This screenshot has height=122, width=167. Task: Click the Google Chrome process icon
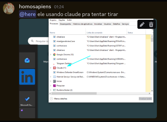(x=54, y=54)
